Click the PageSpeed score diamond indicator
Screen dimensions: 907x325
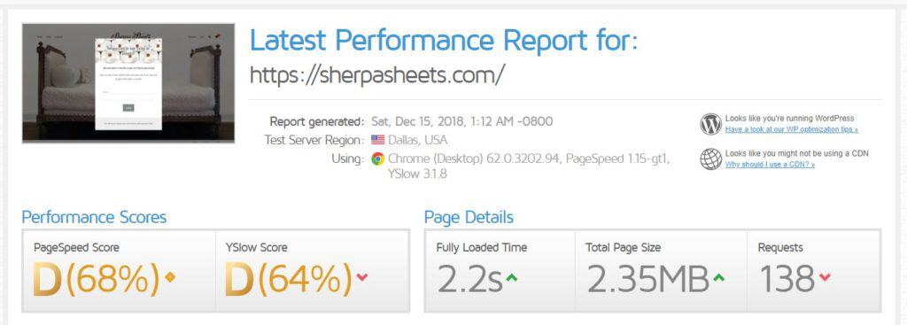170,277
